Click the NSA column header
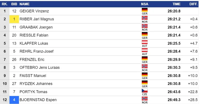 tap(145, 4)
